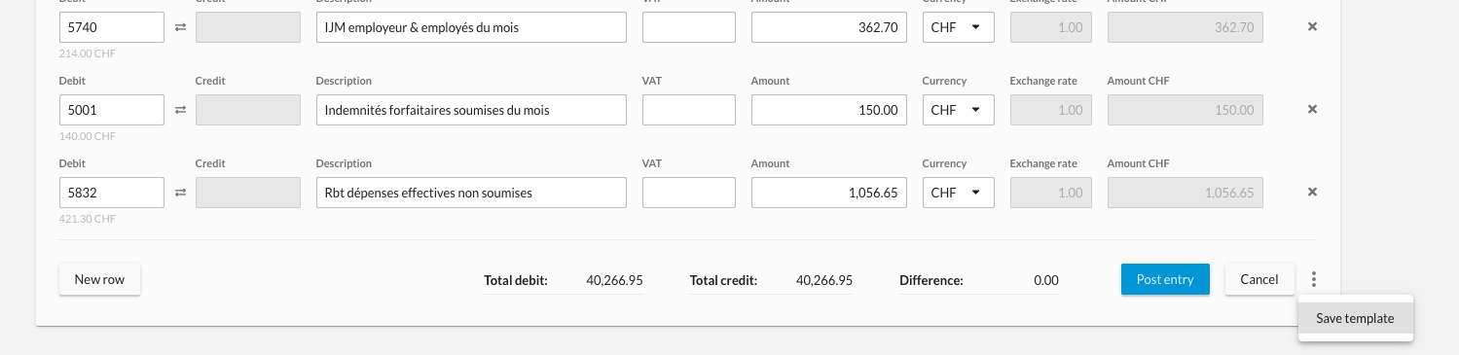Image resolution: width=1459 pixels, height=355 pixels.
Task: Click the Post entry button
Action: coord(1165,279)
